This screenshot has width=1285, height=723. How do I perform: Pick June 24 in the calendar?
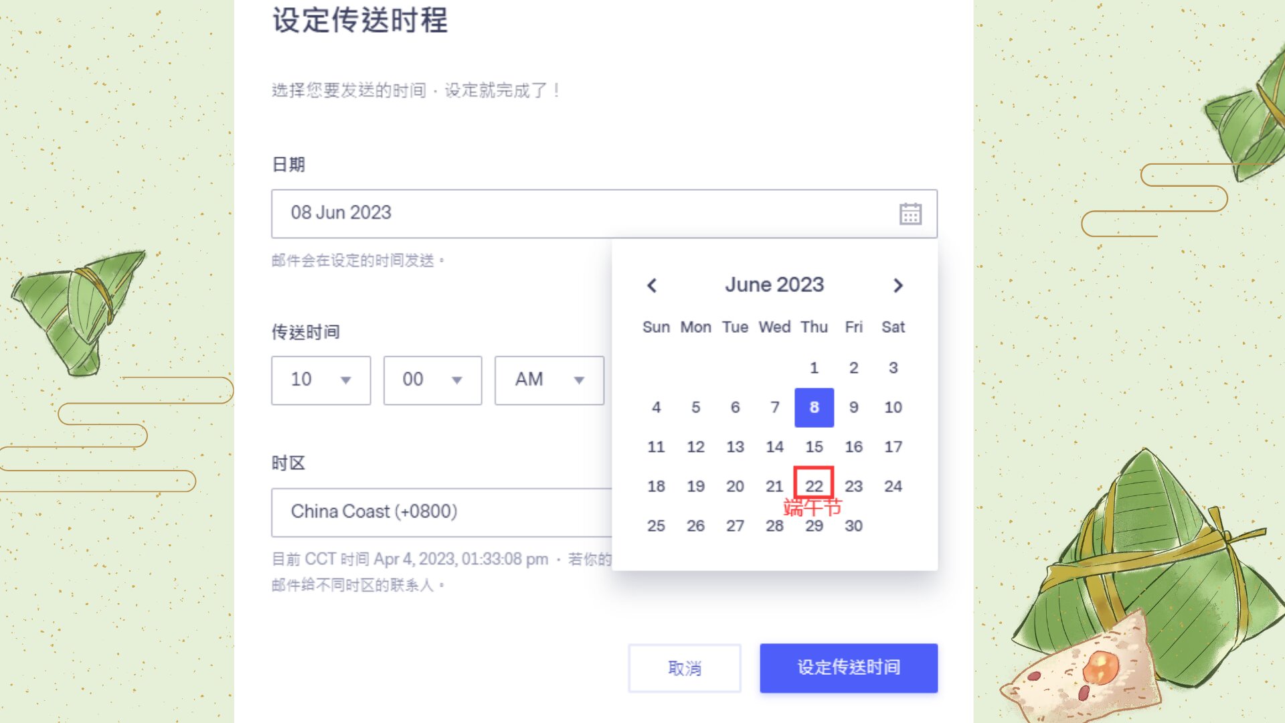tap(893, 486)
